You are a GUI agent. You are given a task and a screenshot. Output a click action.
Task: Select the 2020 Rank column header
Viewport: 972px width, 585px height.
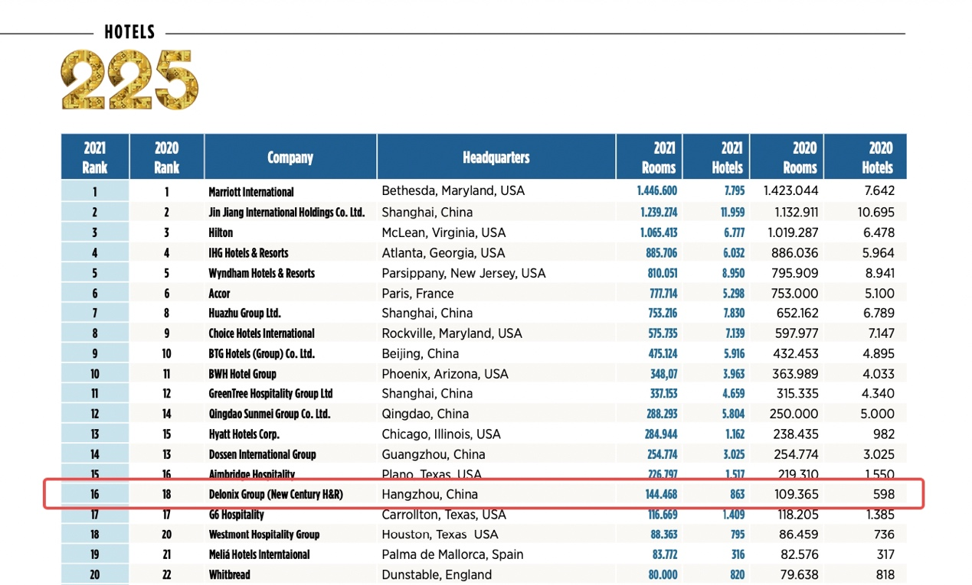click(x=166, y=158)
